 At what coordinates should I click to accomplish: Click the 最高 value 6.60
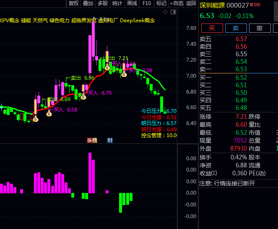(241, 125)
